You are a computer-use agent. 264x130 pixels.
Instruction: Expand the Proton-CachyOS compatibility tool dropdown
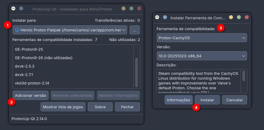click(202, 38)
